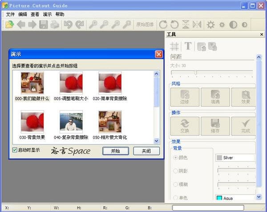
Task: Click the grid icon in Tools panel
Action: (x=175, y=46)
